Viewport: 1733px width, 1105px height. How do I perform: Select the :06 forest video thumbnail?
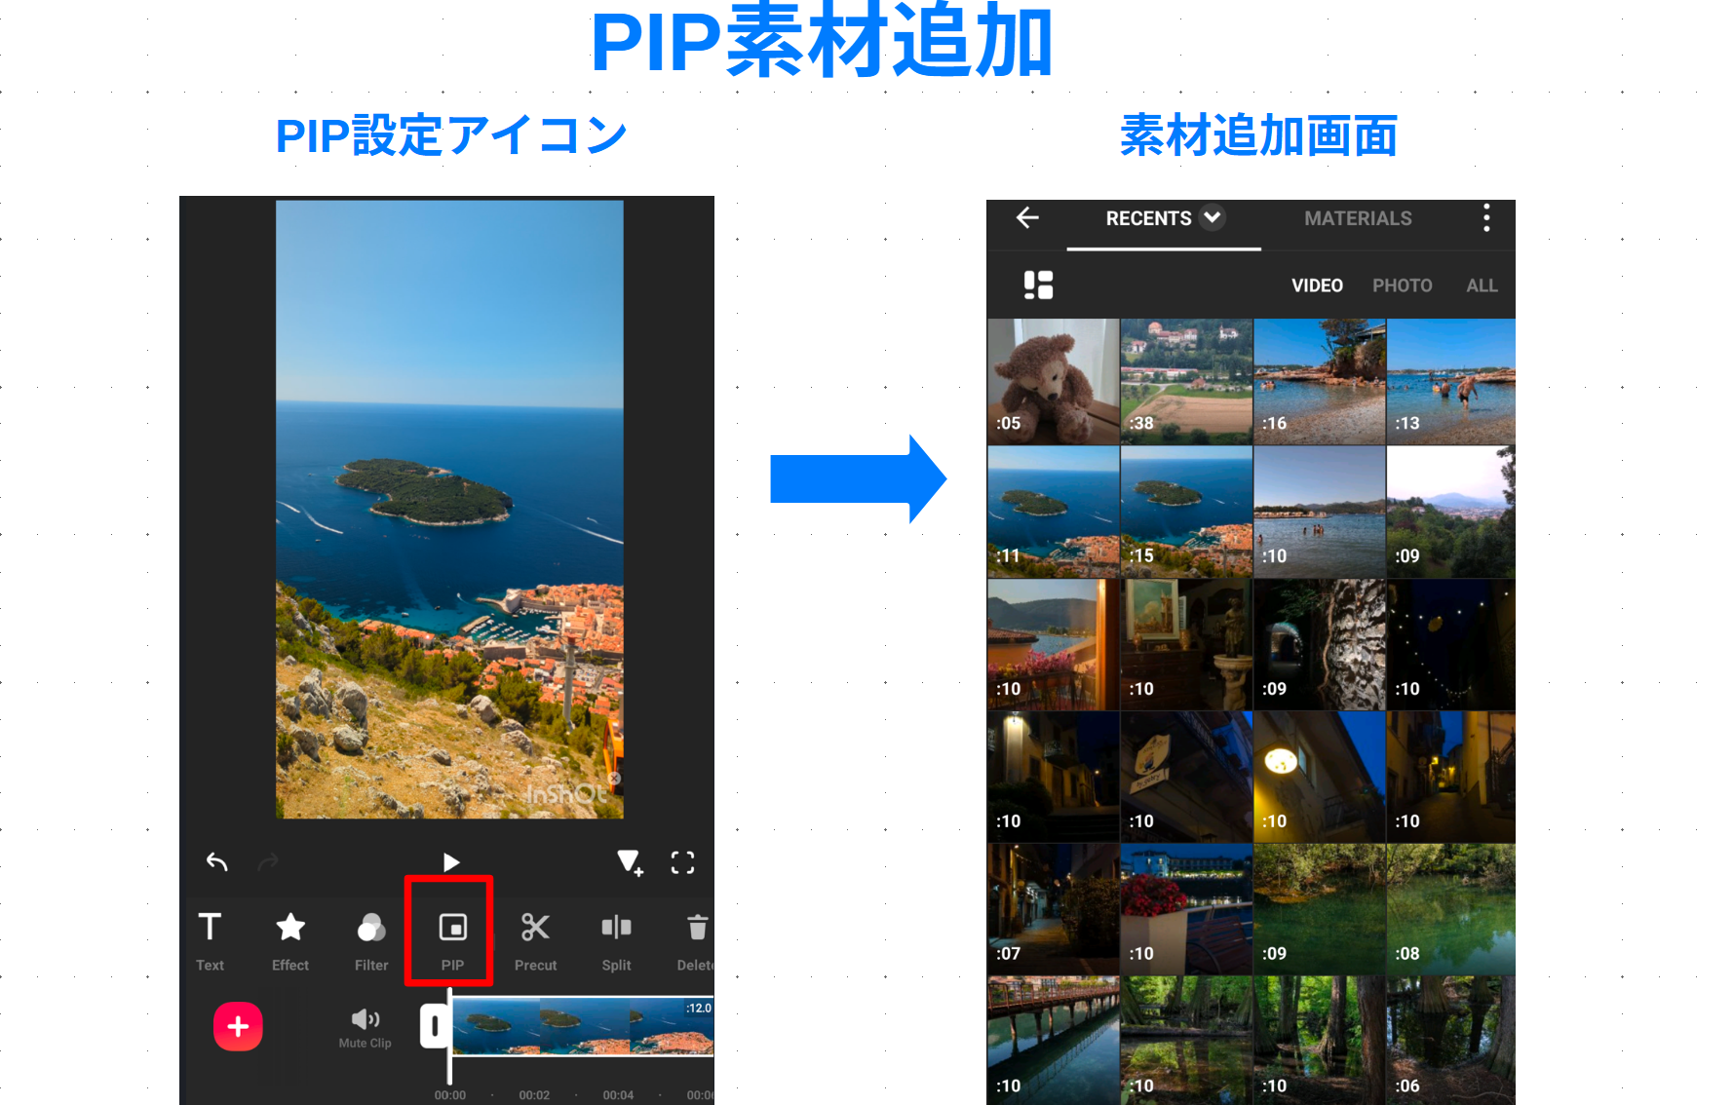coord(1451,1041)
